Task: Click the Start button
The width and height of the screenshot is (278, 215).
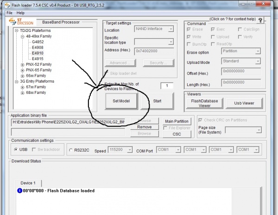Action: coord(157,101)
